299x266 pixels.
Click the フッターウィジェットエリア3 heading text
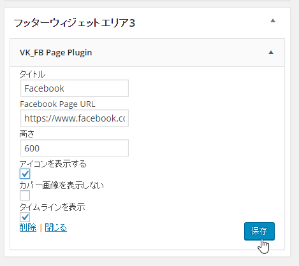tap(75, 23)
